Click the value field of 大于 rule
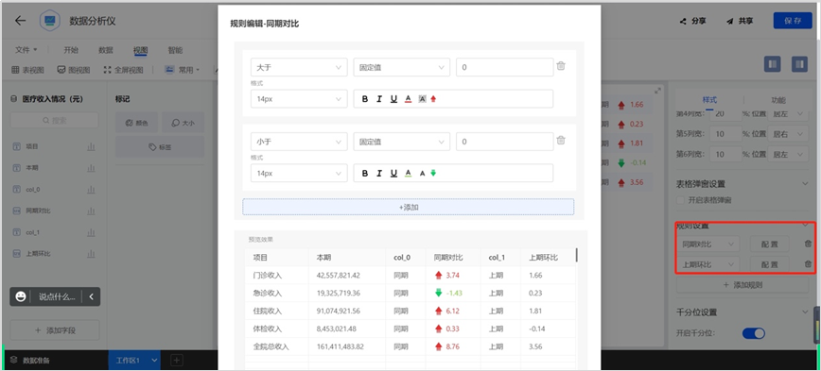 click(x=505, y=67)
